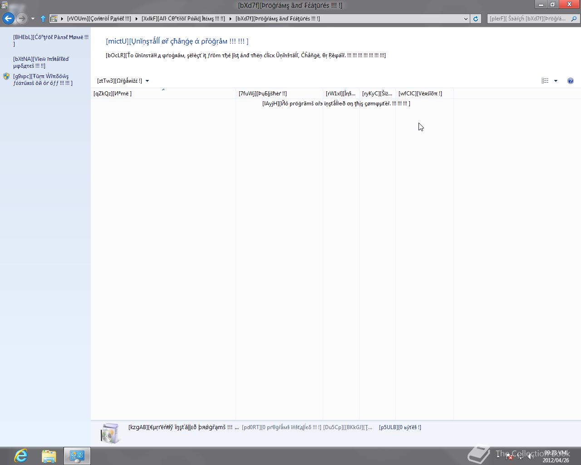This screenshot has width=581, height=465.
Task: Open volume speaker tray icon
Action: (x=531, y=456)
